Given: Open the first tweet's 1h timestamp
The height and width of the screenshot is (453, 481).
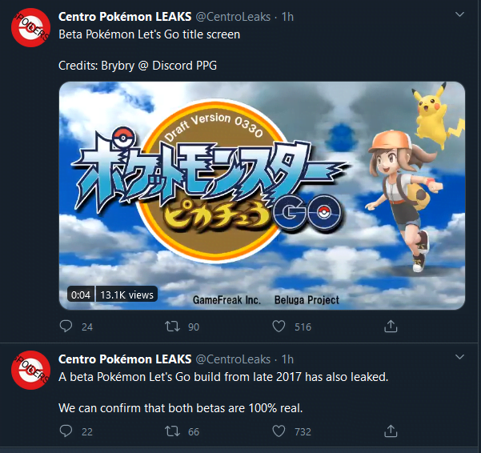Looking at the screenshot, I should click(x=287, y=17).
